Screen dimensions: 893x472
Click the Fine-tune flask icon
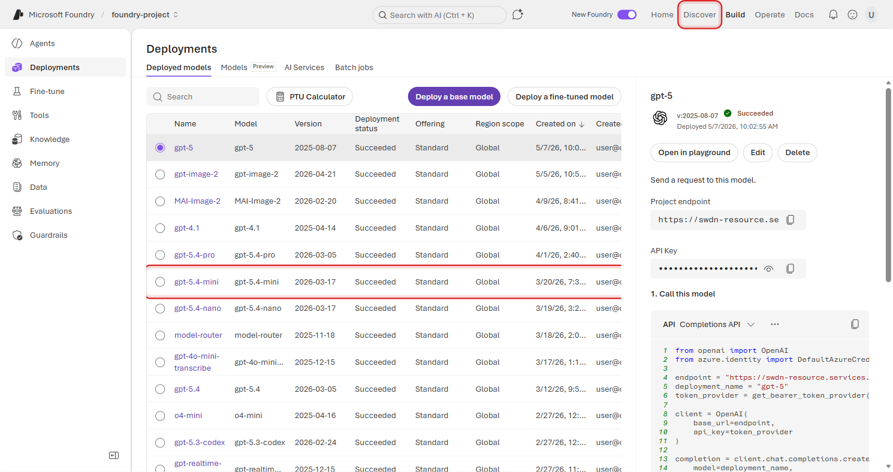(x=17, y=91)
